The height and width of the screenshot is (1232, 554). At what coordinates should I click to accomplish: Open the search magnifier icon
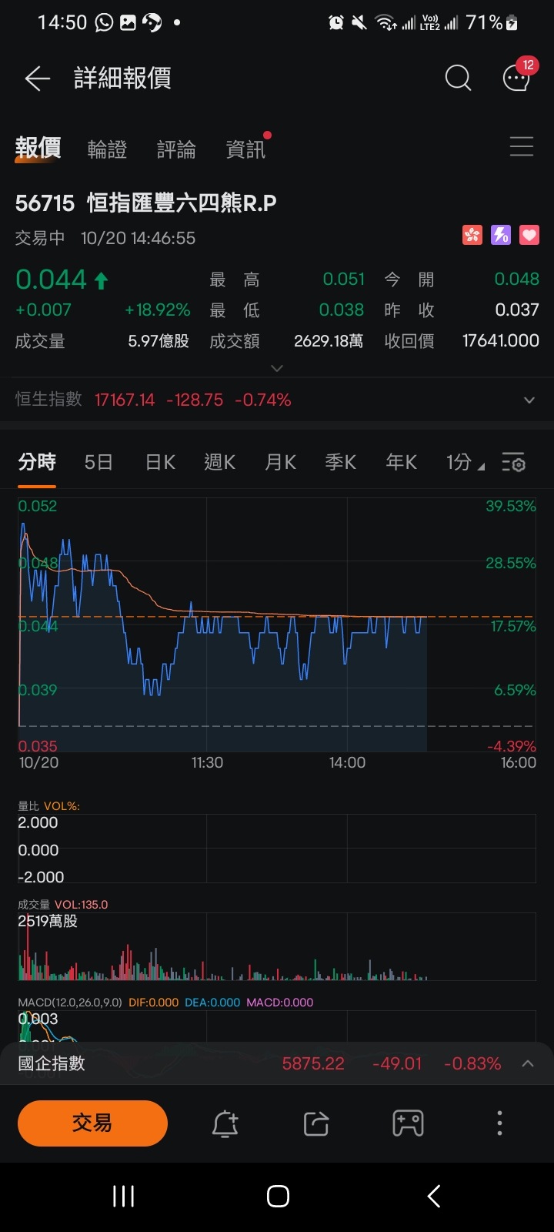coord(458,78)
